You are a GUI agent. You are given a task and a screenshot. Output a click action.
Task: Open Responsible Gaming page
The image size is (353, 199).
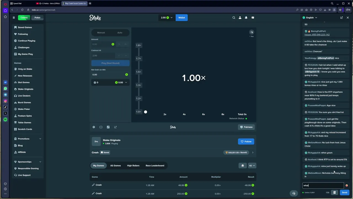[28, 168]
